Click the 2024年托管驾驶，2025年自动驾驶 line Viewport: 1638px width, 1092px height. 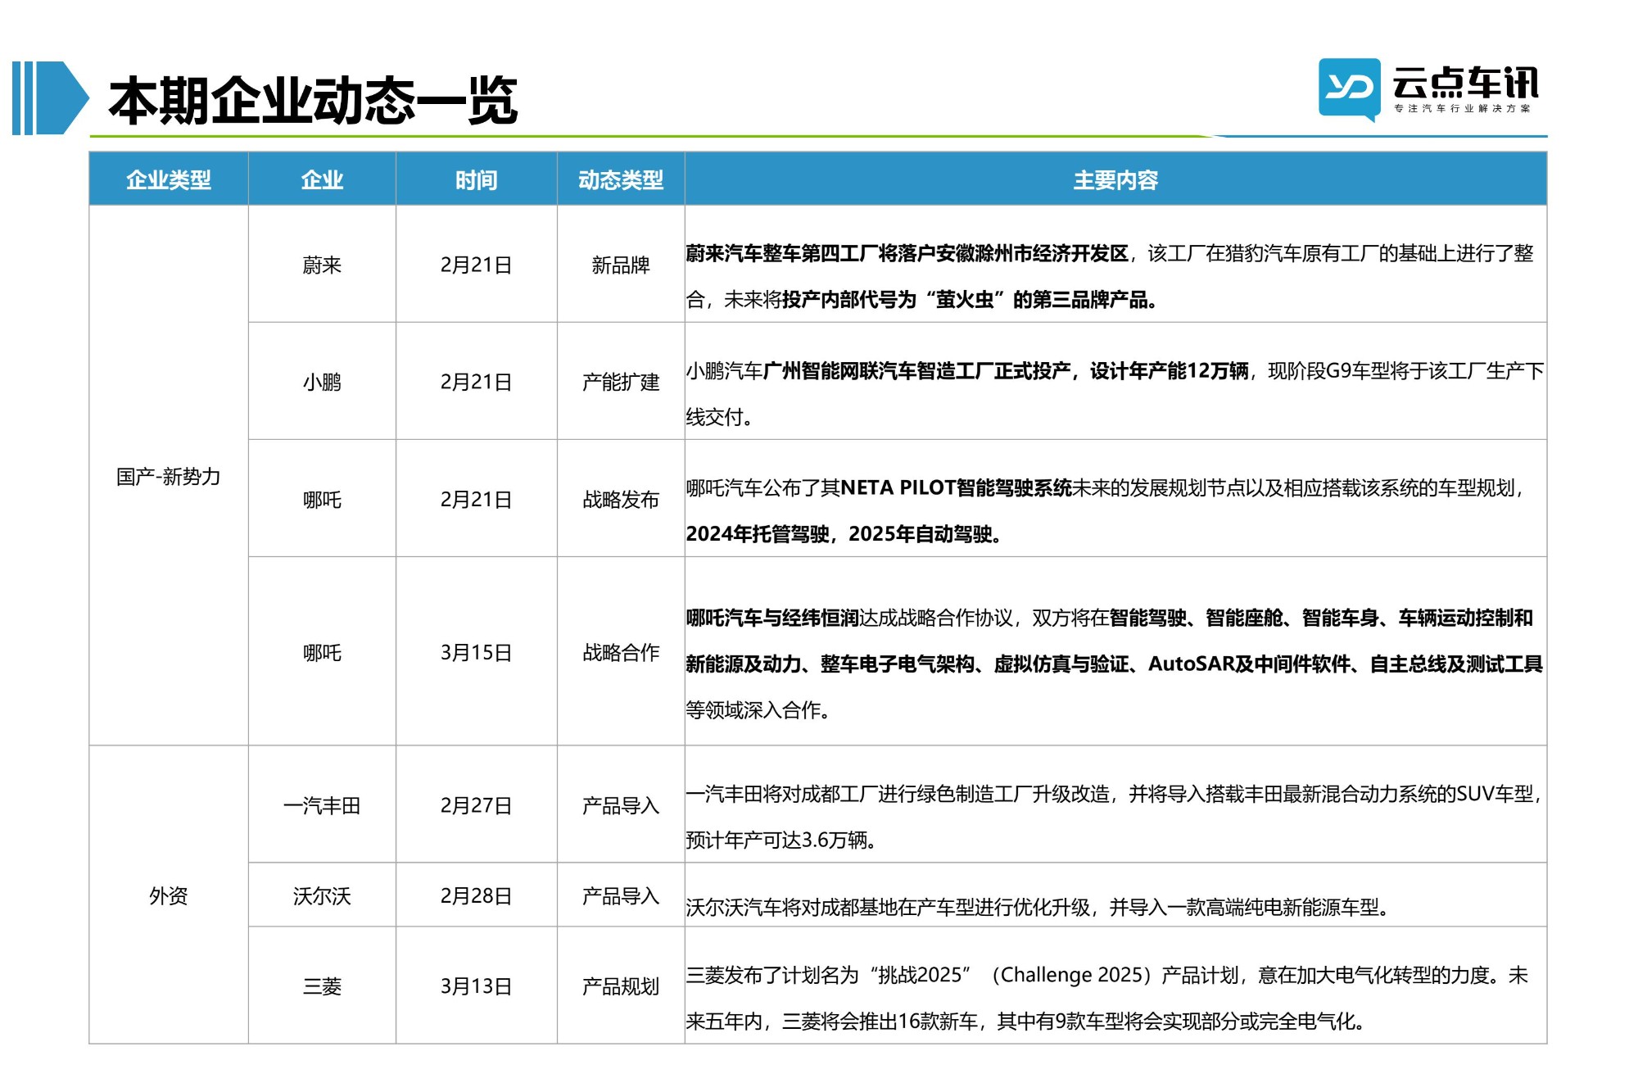coord(844,533)
